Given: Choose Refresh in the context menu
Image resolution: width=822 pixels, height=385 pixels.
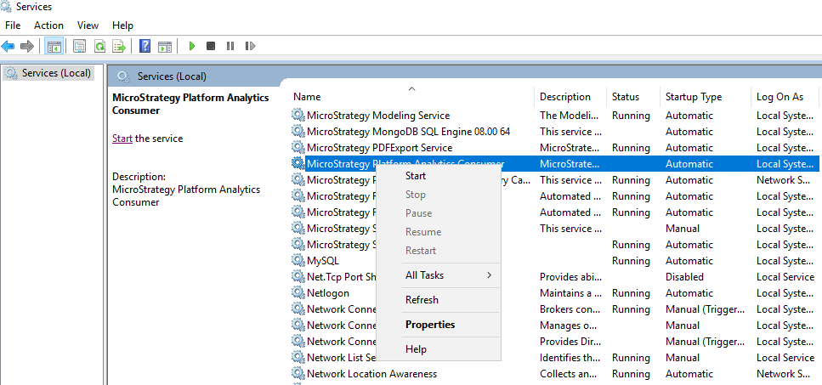Looking at the screenshot, I should tap(422, 300).
